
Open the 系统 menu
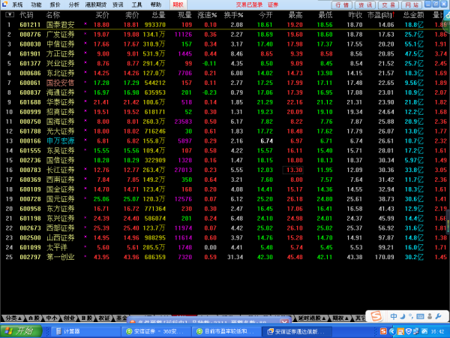click(17, 5)
